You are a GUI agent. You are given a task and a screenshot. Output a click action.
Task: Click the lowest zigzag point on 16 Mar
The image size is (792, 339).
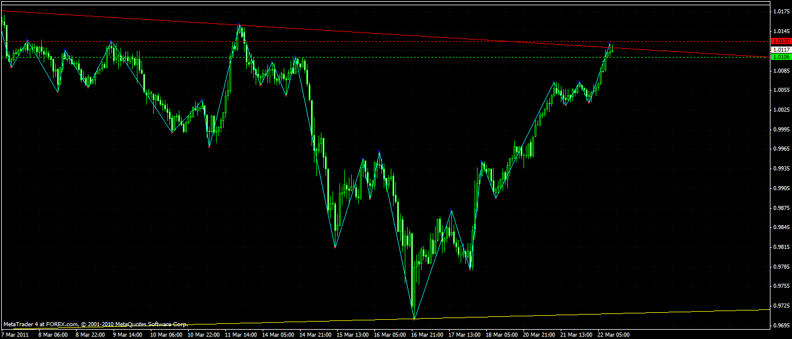click(414, 319)
